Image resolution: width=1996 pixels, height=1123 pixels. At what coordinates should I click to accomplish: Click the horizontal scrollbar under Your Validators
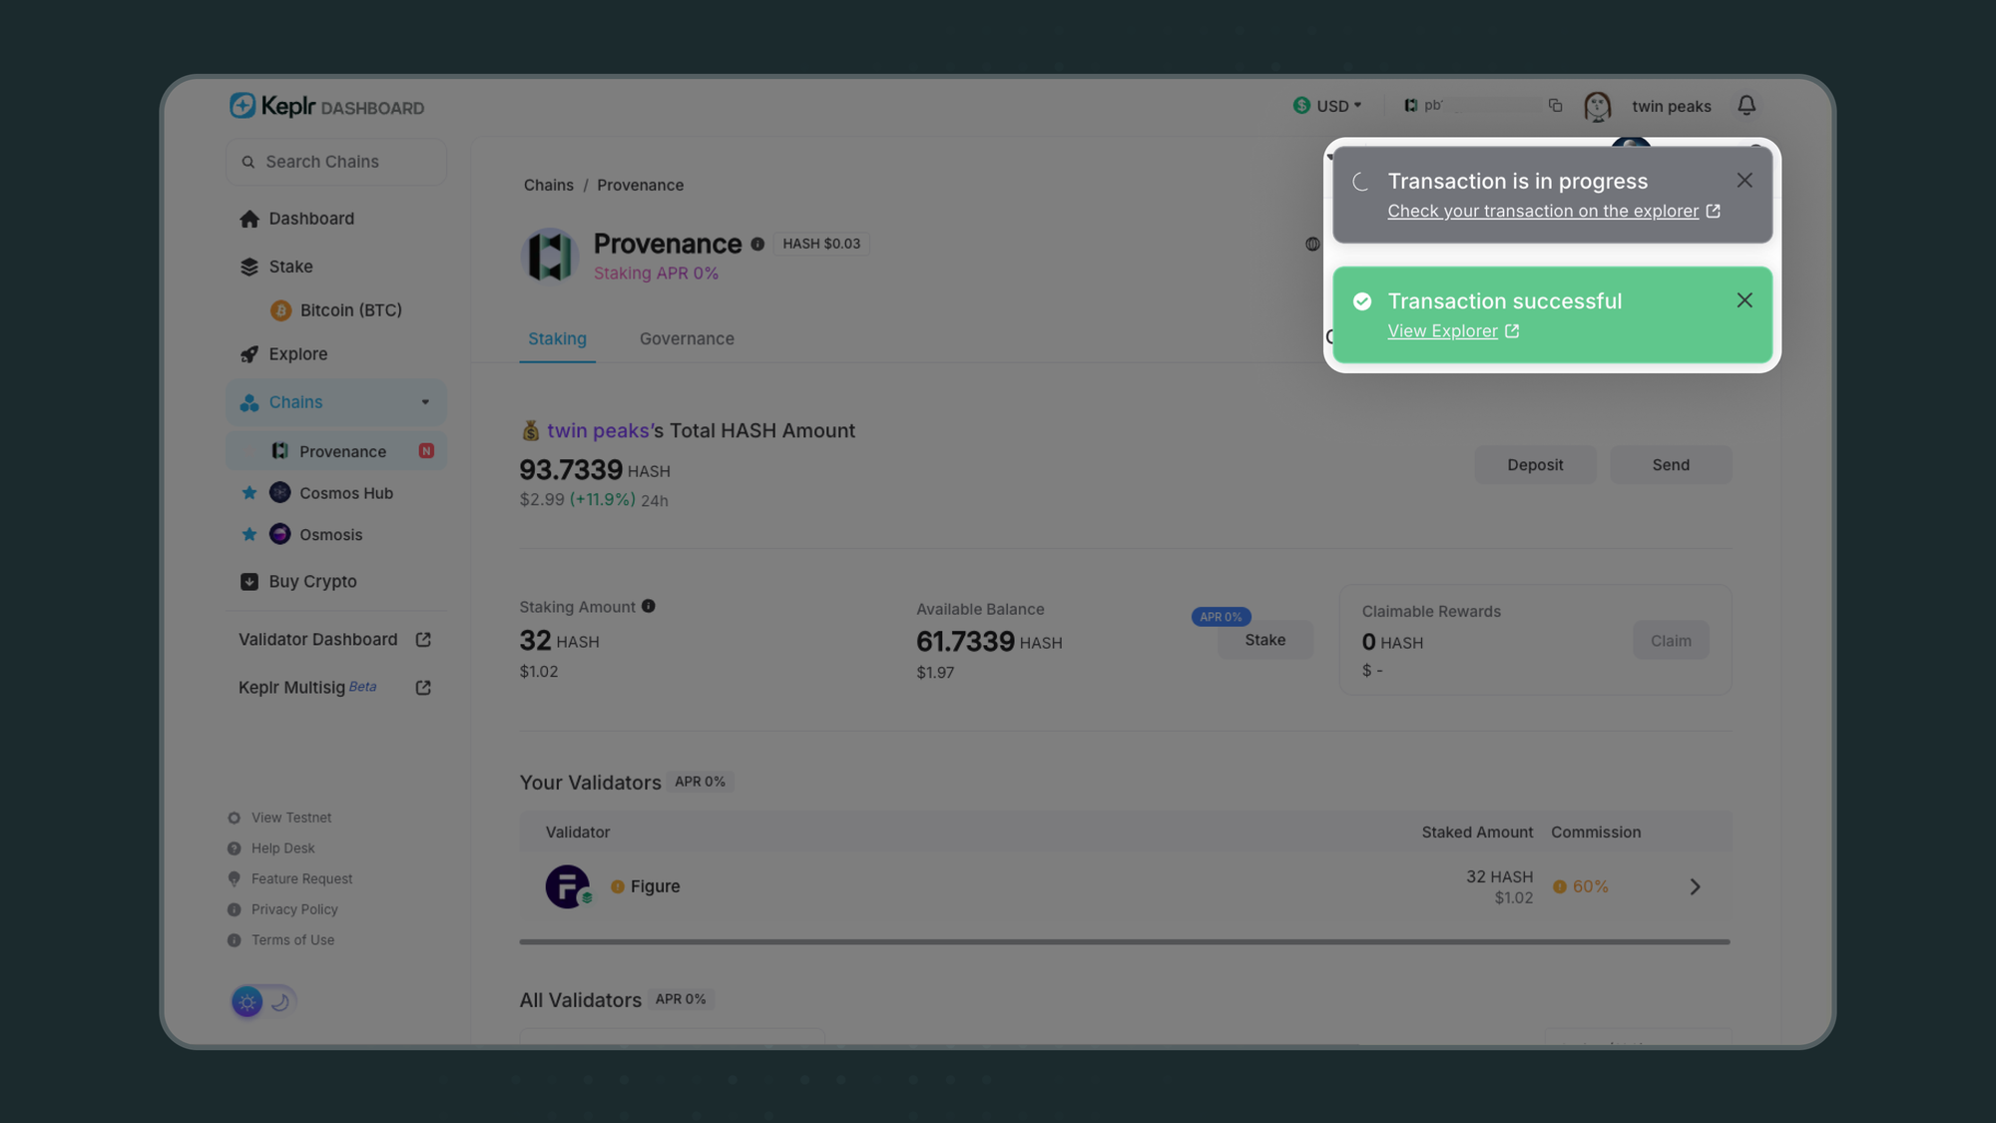(1124, 941)
